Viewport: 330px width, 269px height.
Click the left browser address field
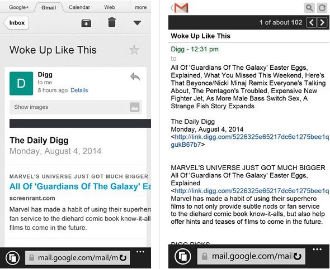click(x=77, y=258)
